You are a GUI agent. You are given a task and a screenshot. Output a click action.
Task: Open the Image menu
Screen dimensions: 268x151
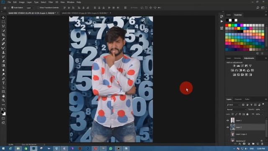(x=22, y=2)
